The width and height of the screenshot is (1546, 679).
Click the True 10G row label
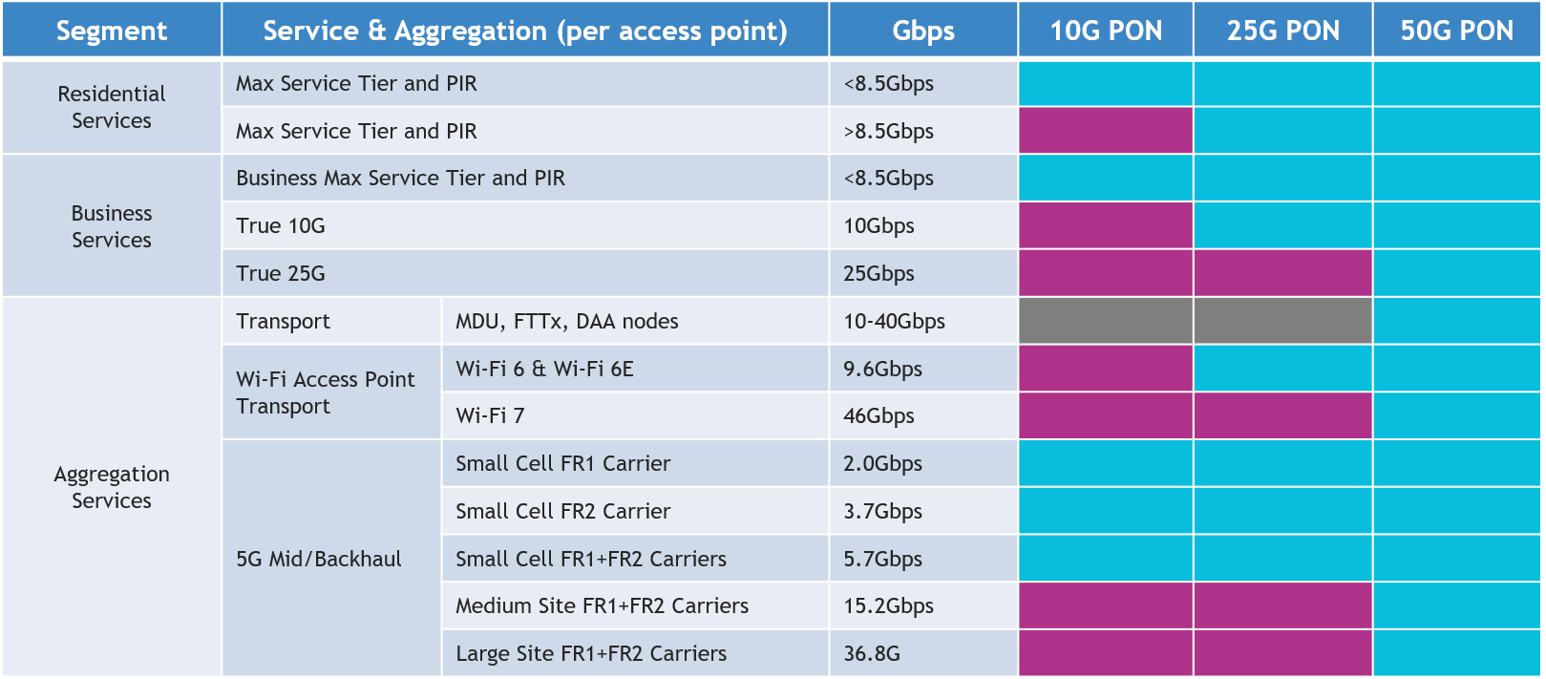click(525, 225)
